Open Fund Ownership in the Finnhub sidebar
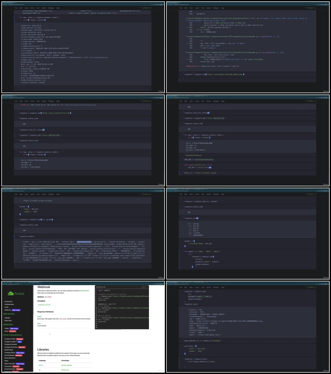Viewport: 331px width, 374px height. (x=10, y=369)
